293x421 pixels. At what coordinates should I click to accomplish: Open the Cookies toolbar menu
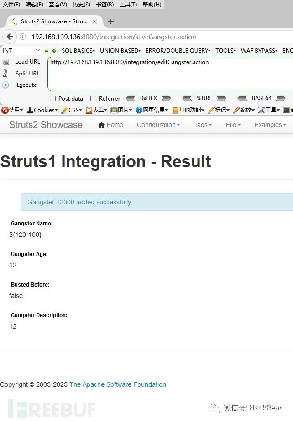42,110
